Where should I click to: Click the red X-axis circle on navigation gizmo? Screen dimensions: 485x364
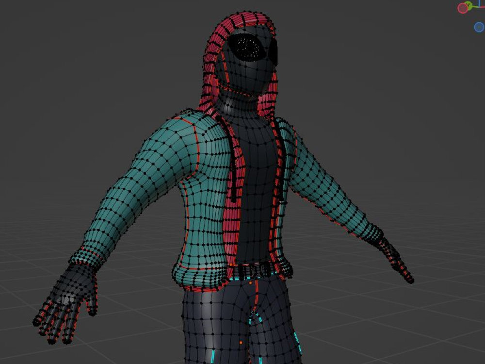[462, 7]
